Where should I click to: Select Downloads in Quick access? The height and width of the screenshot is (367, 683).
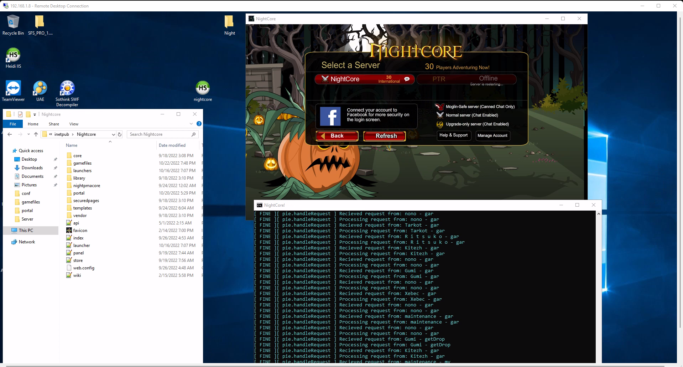32,168
